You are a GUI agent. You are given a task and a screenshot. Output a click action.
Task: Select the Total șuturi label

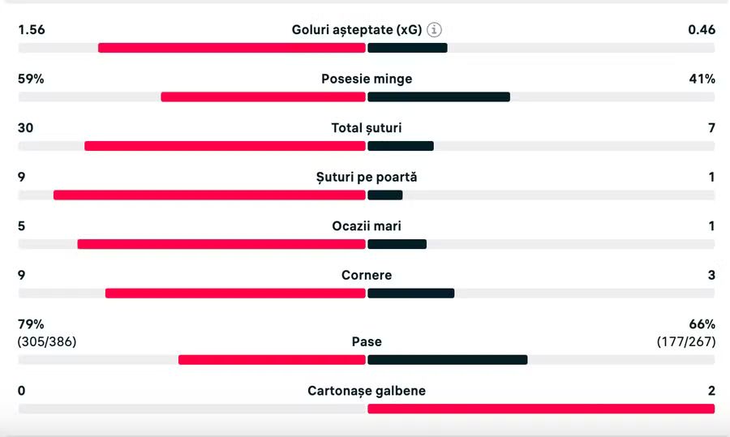pos(367,128)
